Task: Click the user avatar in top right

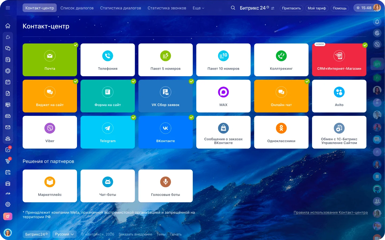Action: point(377,8)
